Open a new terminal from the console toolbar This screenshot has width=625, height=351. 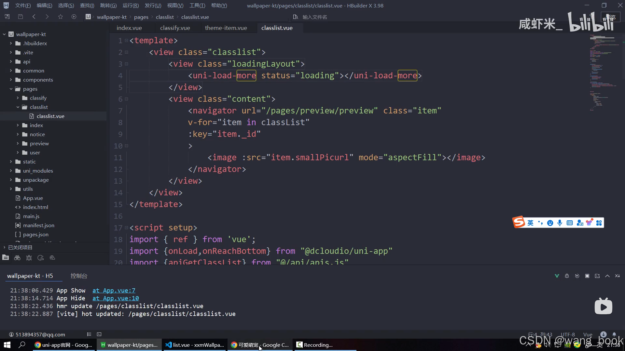pyautogui.click(x=597, y=276)
